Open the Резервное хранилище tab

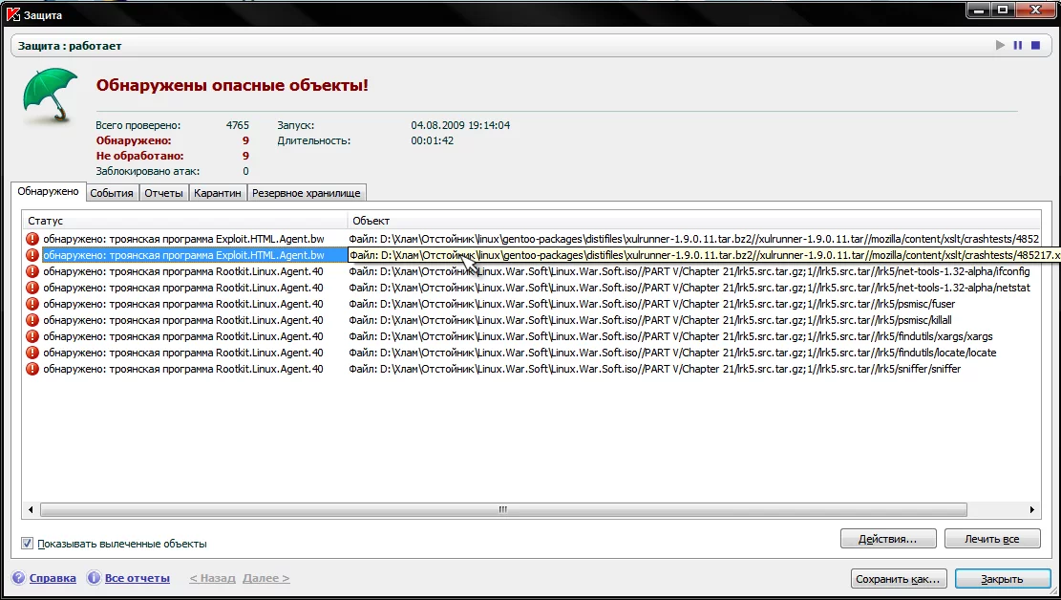pos(307,193)
